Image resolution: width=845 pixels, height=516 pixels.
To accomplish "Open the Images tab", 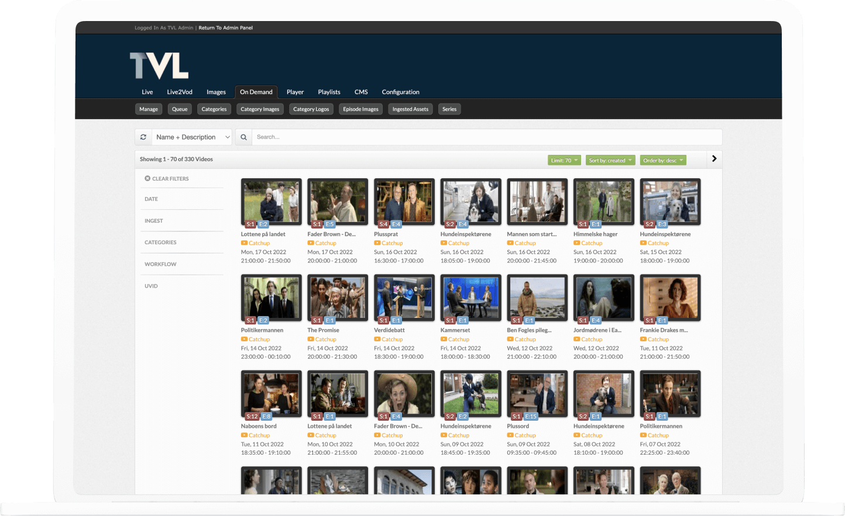I will pos(216,92).
